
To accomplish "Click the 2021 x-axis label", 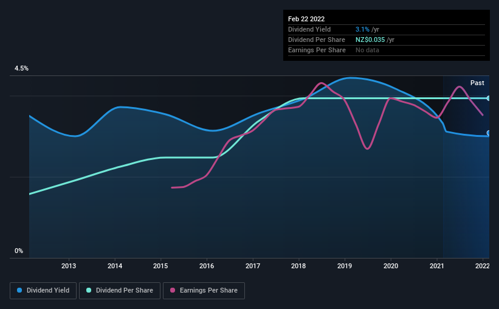I will 436,266.
